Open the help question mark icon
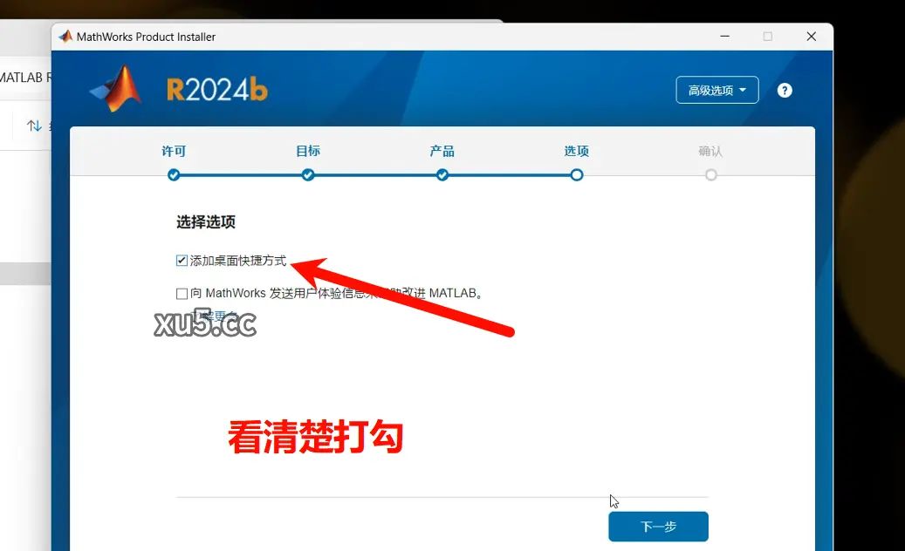The width and height of the screenshot is (905, 551). [x=784, y=90]
